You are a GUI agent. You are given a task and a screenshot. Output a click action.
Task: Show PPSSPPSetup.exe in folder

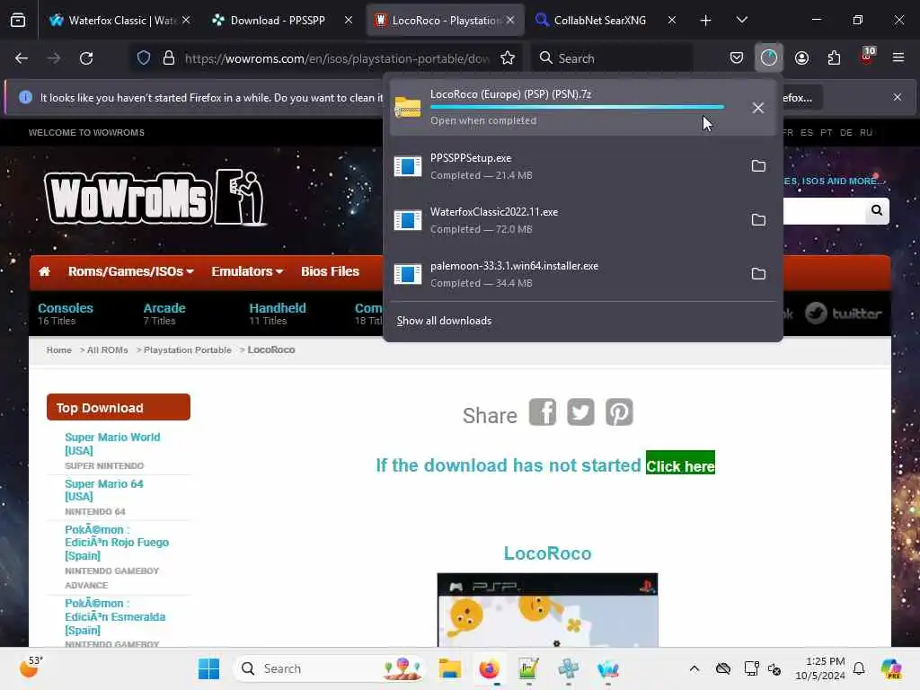pos(758,166)
